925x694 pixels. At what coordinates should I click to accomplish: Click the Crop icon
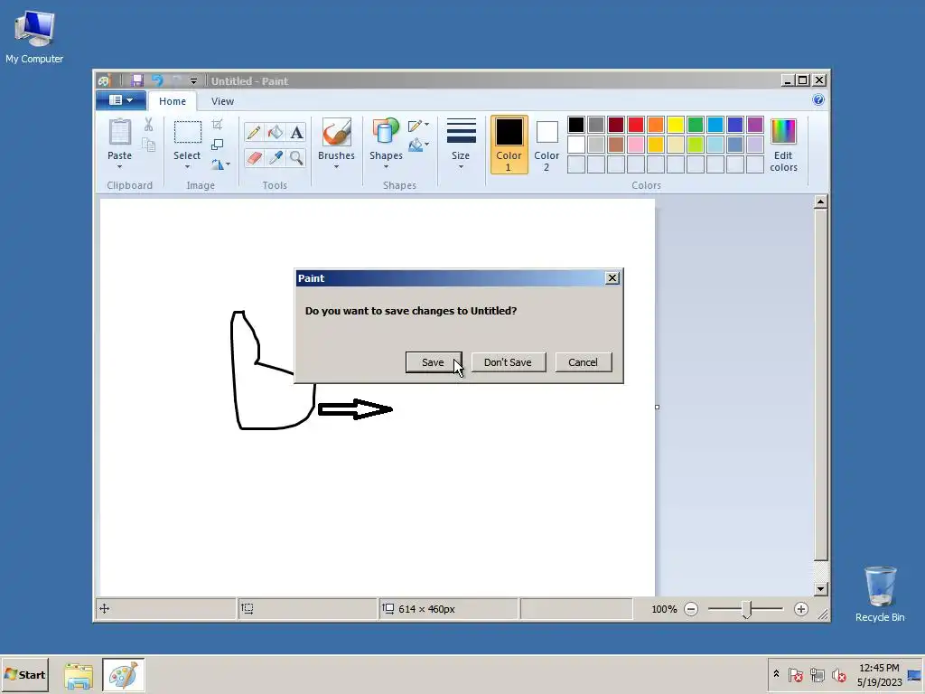tap(217, 124)
